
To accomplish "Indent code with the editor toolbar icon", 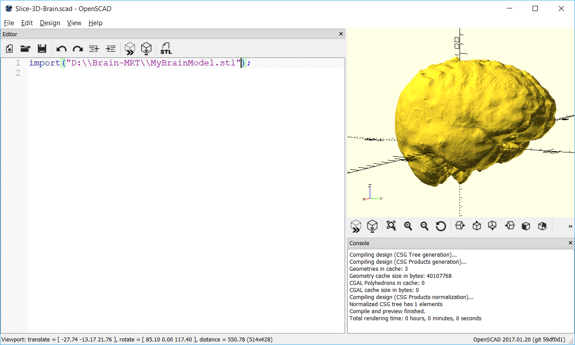I will (111, 49).
